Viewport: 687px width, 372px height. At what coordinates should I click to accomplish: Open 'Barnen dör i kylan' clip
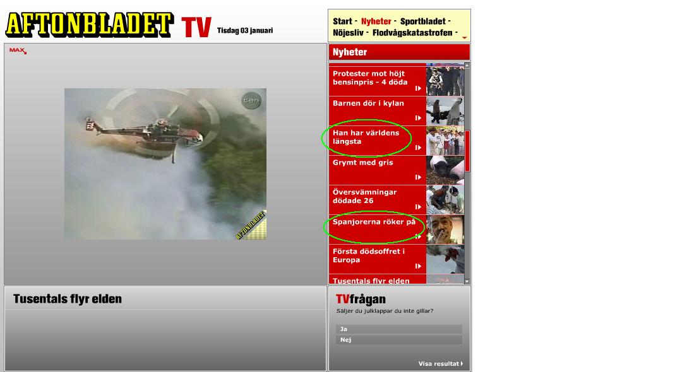pyautogui.click(x=377, y=111)
